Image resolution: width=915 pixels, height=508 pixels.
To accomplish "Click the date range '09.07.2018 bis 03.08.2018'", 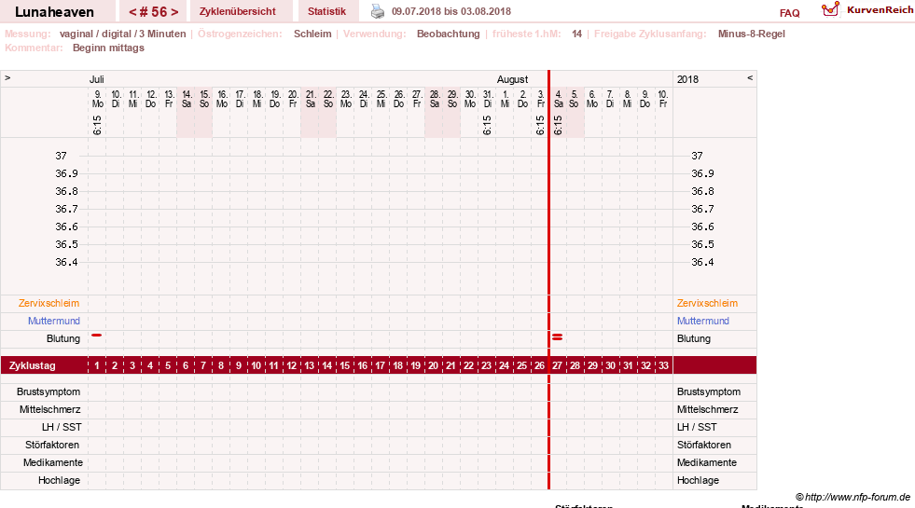I will click(451, 11).
